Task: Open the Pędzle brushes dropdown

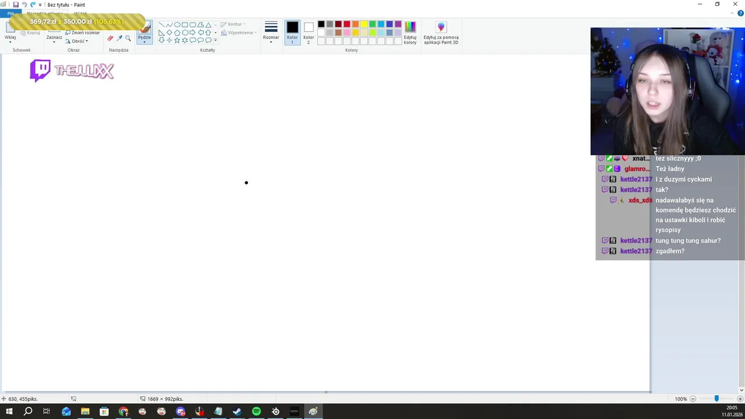Action: (144, 40)
